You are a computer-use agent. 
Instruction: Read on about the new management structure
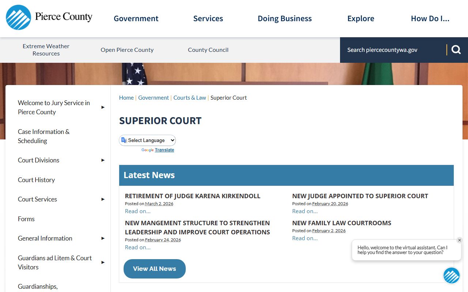(x=137, y=247)
